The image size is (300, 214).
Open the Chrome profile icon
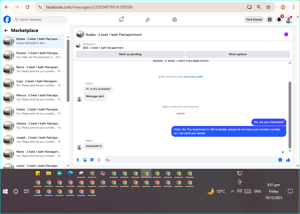tap(283, 7)
